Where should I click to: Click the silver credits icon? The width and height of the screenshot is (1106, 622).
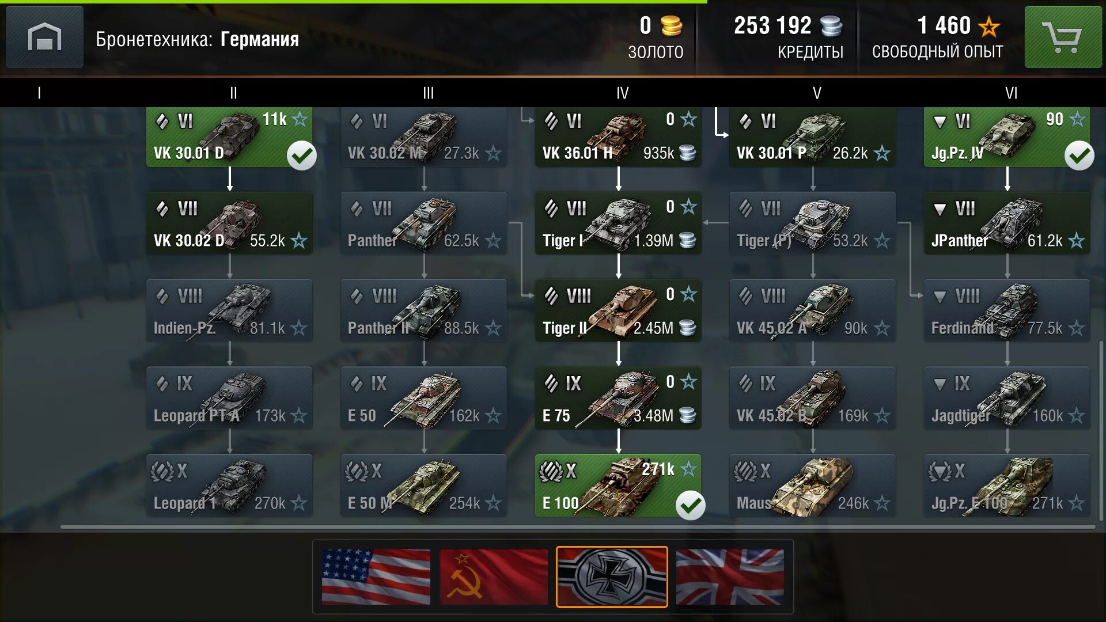point(831,26)
